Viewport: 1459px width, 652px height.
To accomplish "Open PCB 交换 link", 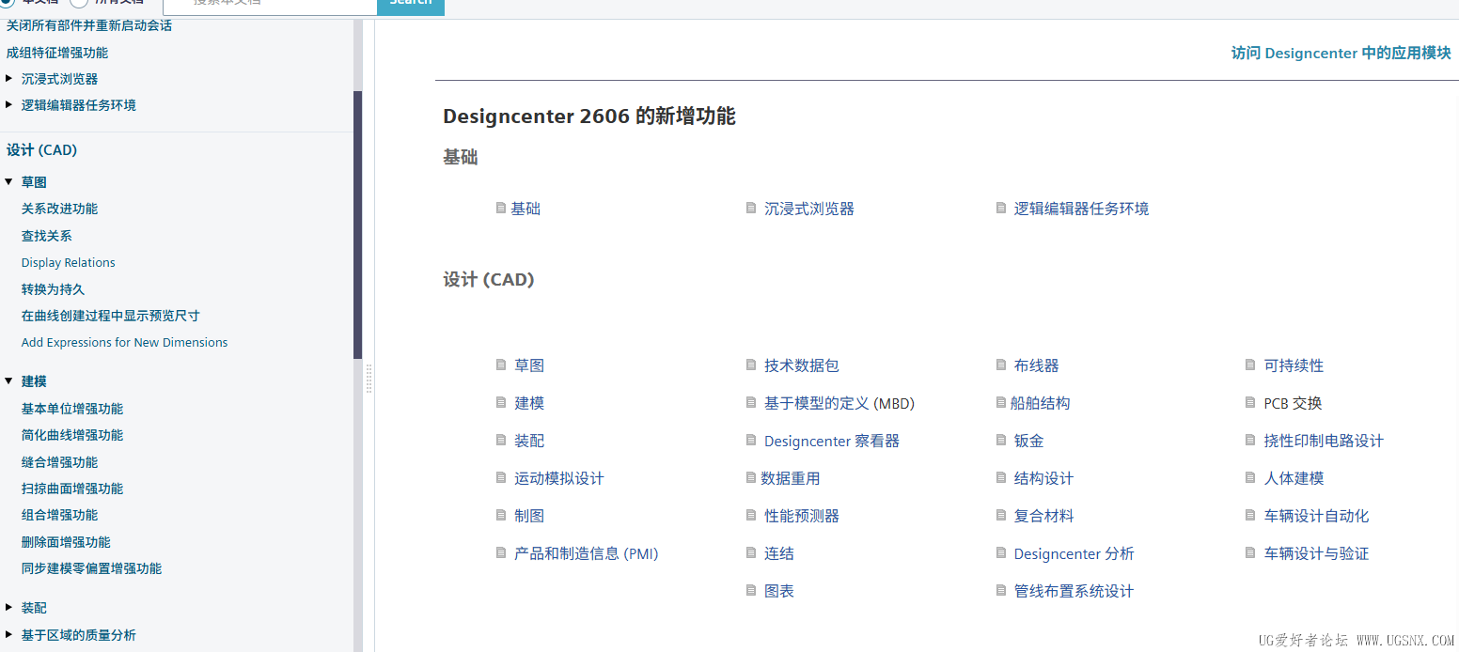I will (1293, 403).
